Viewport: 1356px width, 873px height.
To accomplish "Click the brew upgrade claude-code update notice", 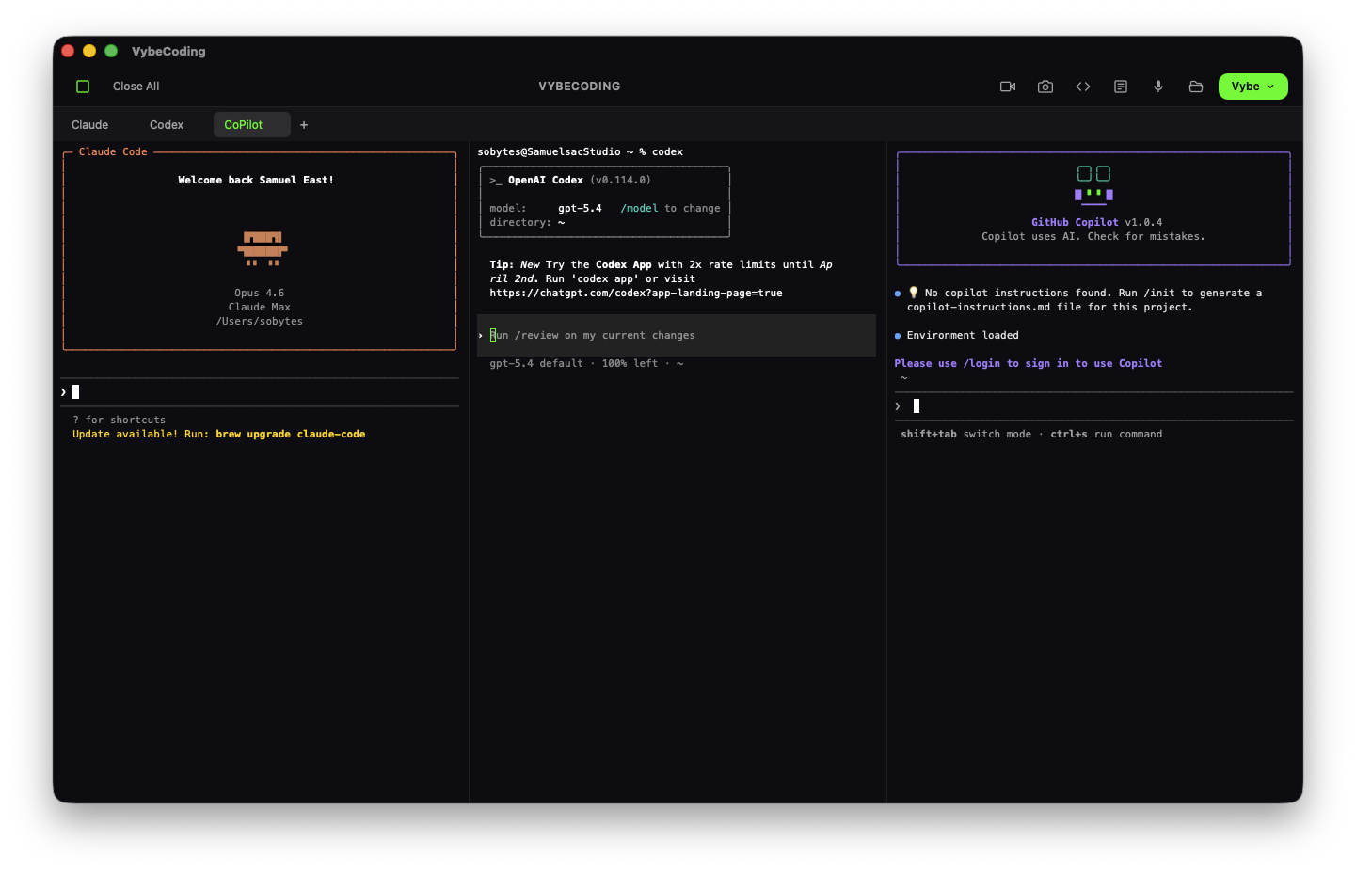I will [x=218, y=434].
